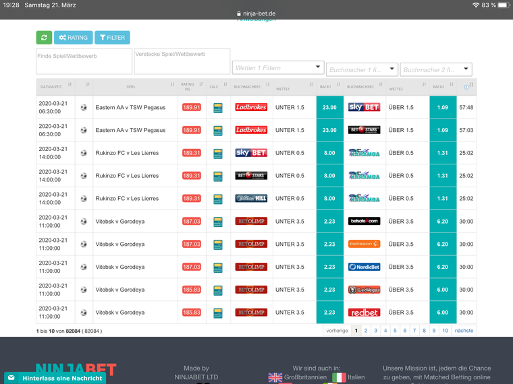The height and width of the screenshot is (384, 513).
Task: Tap the battery indicator in status bar
Action: (504, 5)
